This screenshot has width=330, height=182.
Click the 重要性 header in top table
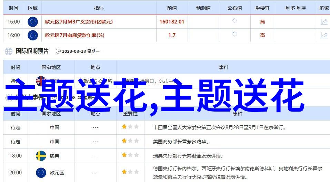[262, 8]
